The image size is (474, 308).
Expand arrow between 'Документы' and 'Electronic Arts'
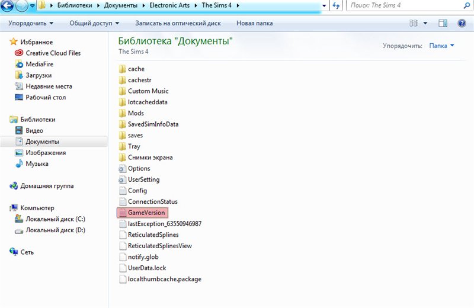pos(143,5)
